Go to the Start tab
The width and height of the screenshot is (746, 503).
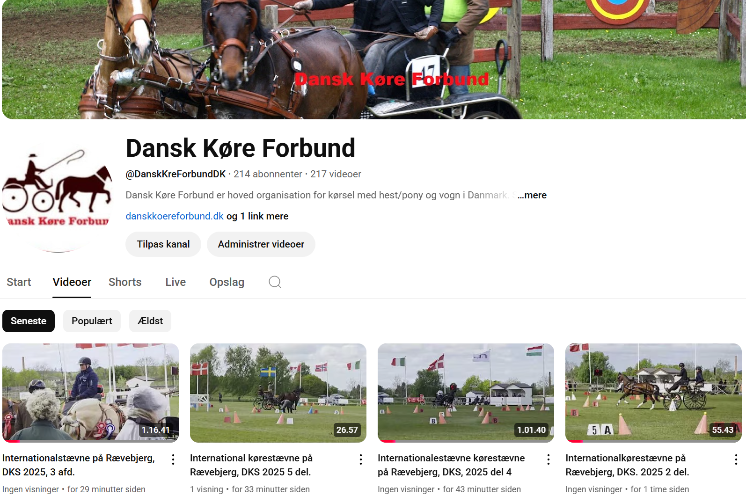pyautogui.click(x=19, y=282)
